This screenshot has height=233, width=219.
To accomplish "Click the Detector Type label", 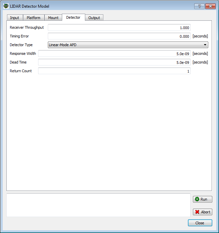I will 21,45.
